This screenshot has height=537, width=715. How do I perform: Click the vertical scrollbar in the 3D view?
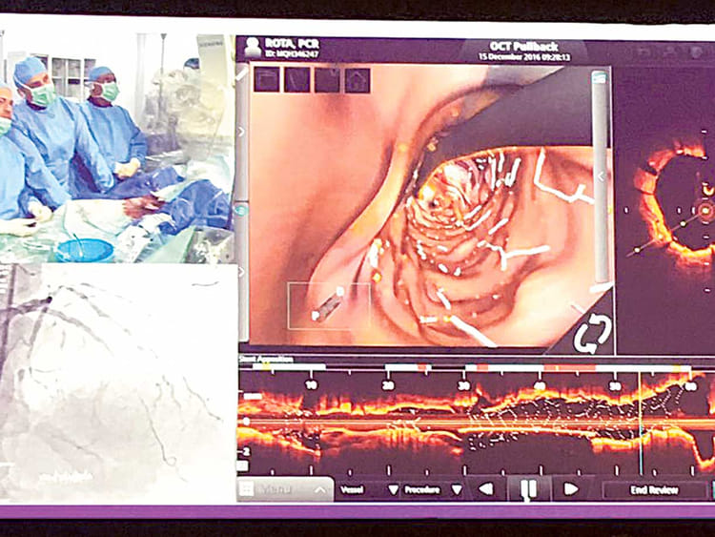coord(601,178)
